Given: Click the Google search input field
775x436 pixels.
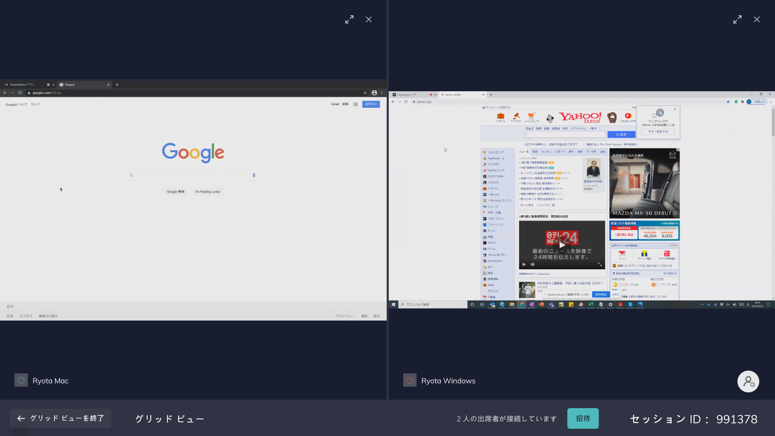Looking at the screenshot, I should (193, 175).
